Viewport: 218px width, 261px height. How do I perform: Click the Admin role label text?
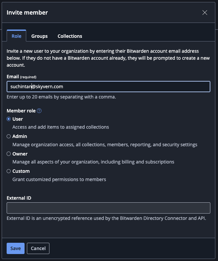pyautogui.click(x=20, y=136)
